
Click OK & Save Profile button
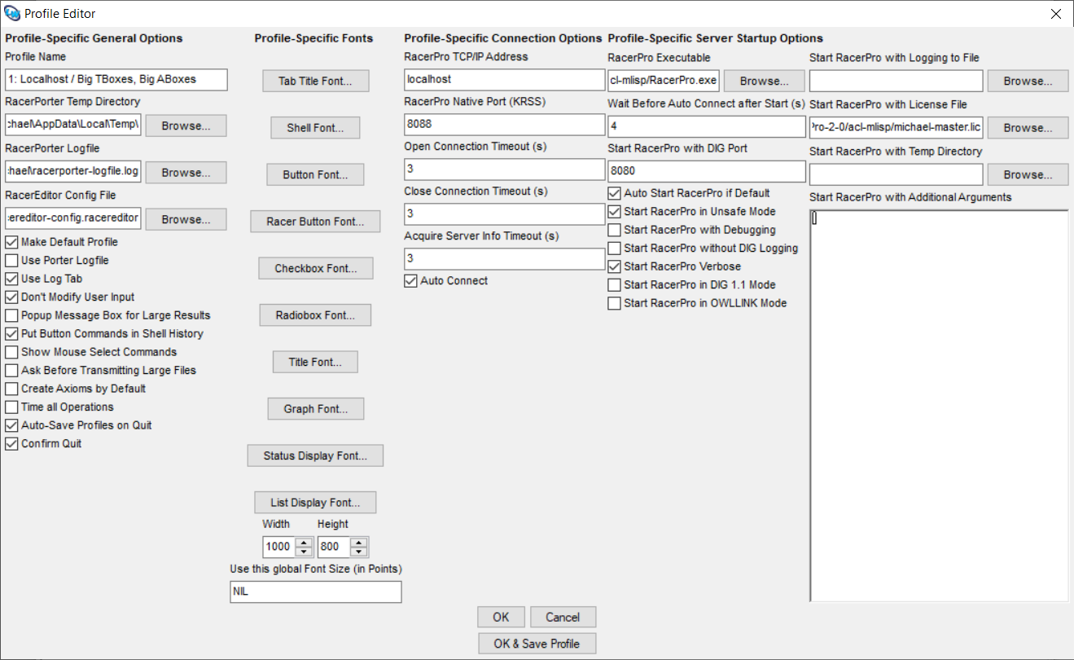[x=537, y=643]
